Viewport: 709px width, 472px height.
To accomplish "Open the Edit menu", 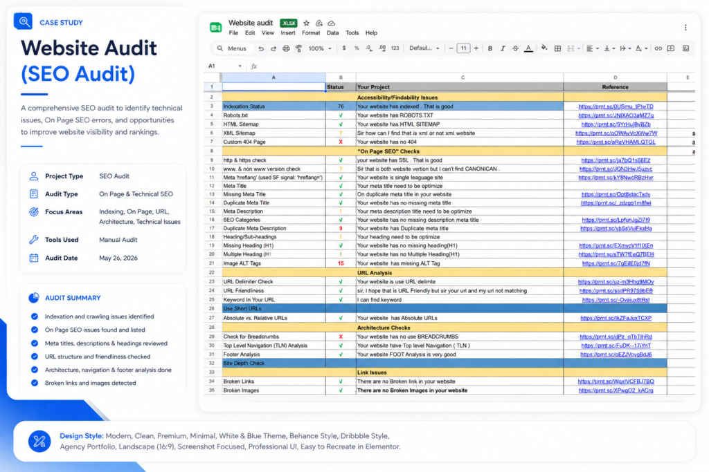I will click(x=250, y=33).
